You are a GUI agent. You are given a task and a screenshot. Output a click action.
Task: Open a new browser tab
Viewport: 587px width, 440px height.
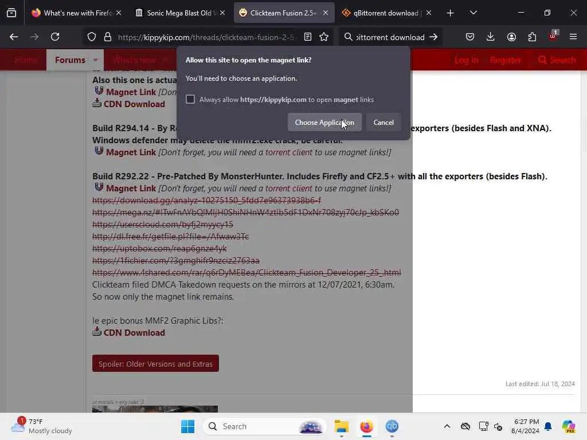point(451,13)
